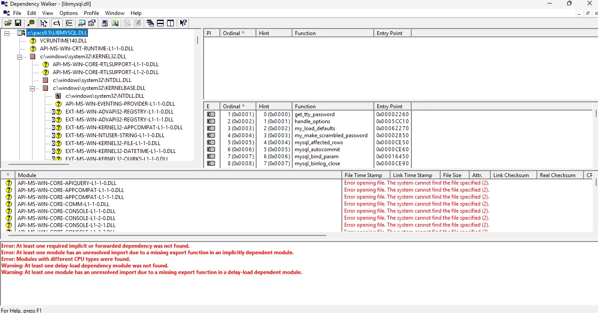Screen dimensions: 598x313
Task: Collapse the KERNELBASE.DLL tree node
Action: tap(32, 88)
